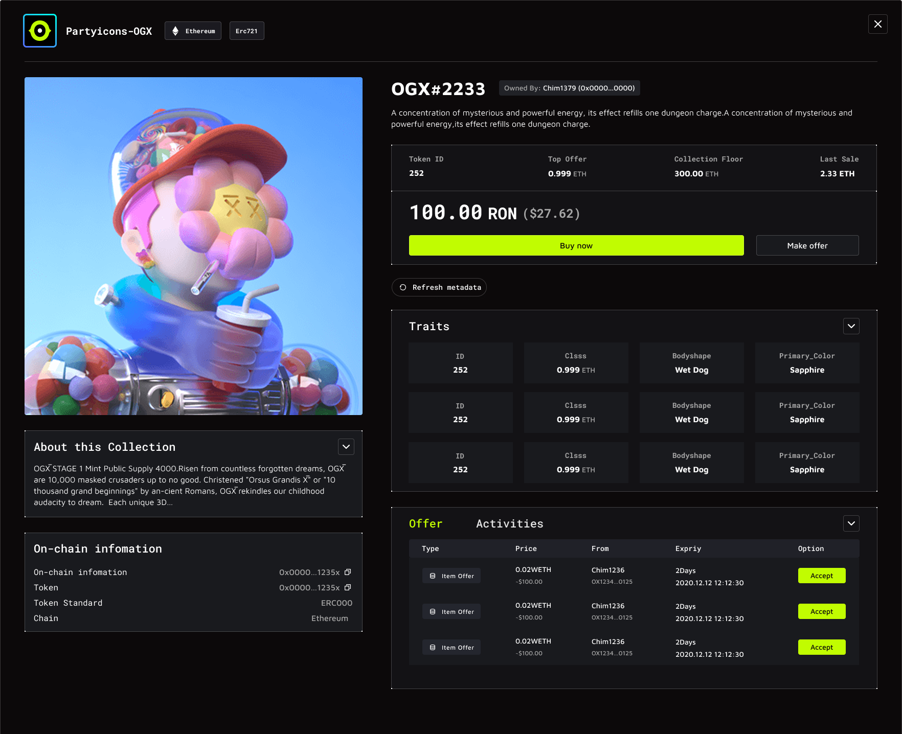Viewport: 902px width, 734px height.
Task: Switch to the Activities tab
Action: (x=510, y=523)
